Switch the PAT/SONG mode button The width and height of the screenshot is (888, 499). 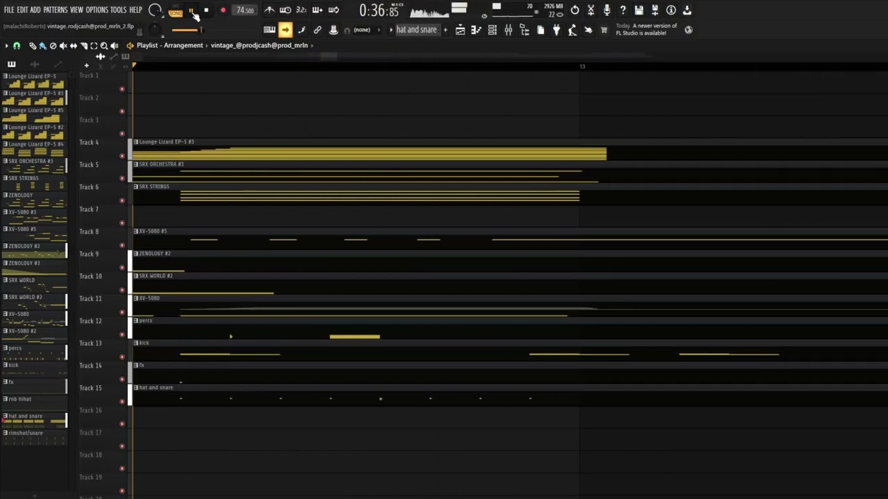pos(176,10)
